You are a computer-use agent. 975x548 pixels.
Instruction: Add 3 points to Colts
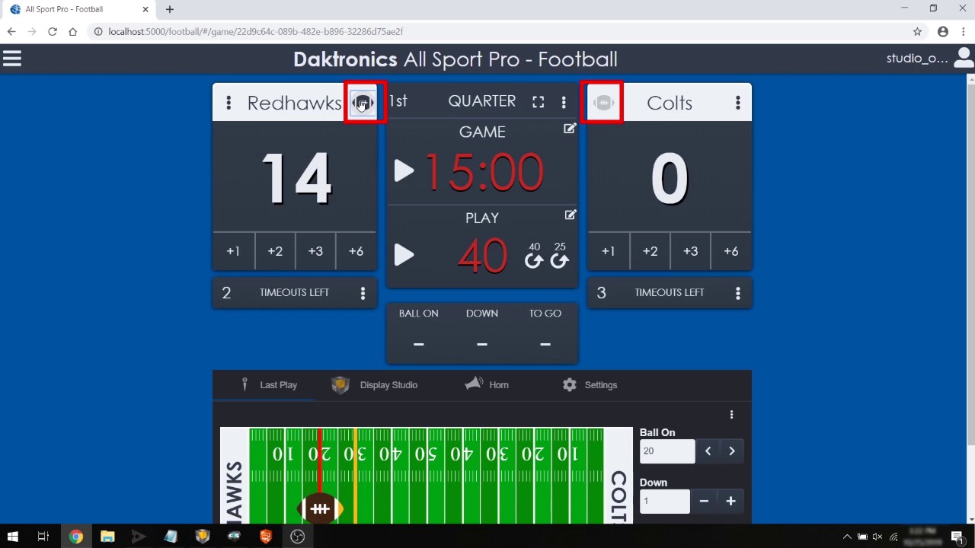pyautogui.click(x=690, y=251)
